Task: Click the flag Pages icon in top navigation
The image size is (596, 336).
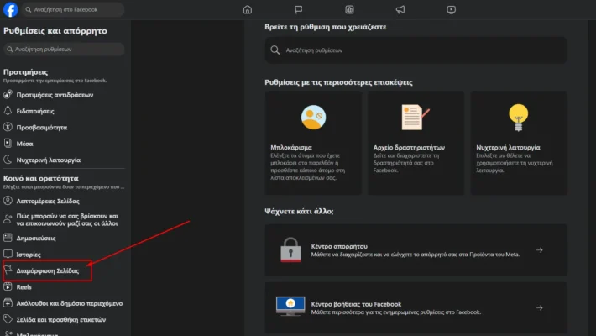Action: point(298,10)
